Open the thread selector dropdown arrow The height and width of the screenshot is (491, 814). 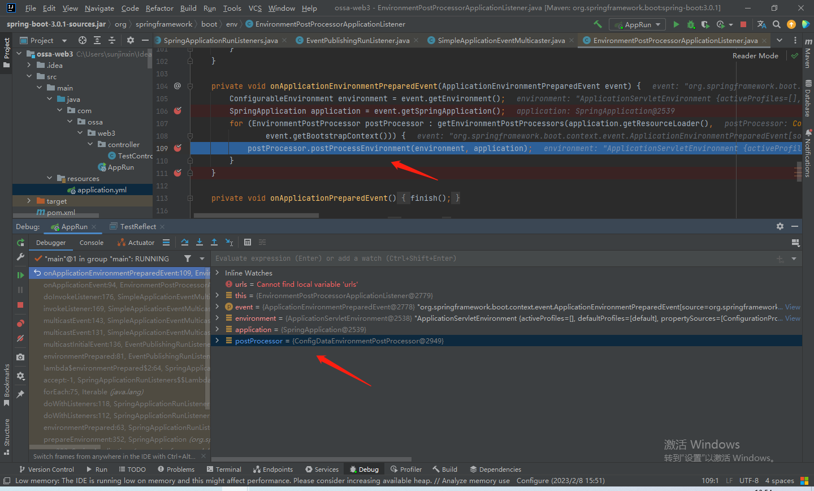[202, 259]
